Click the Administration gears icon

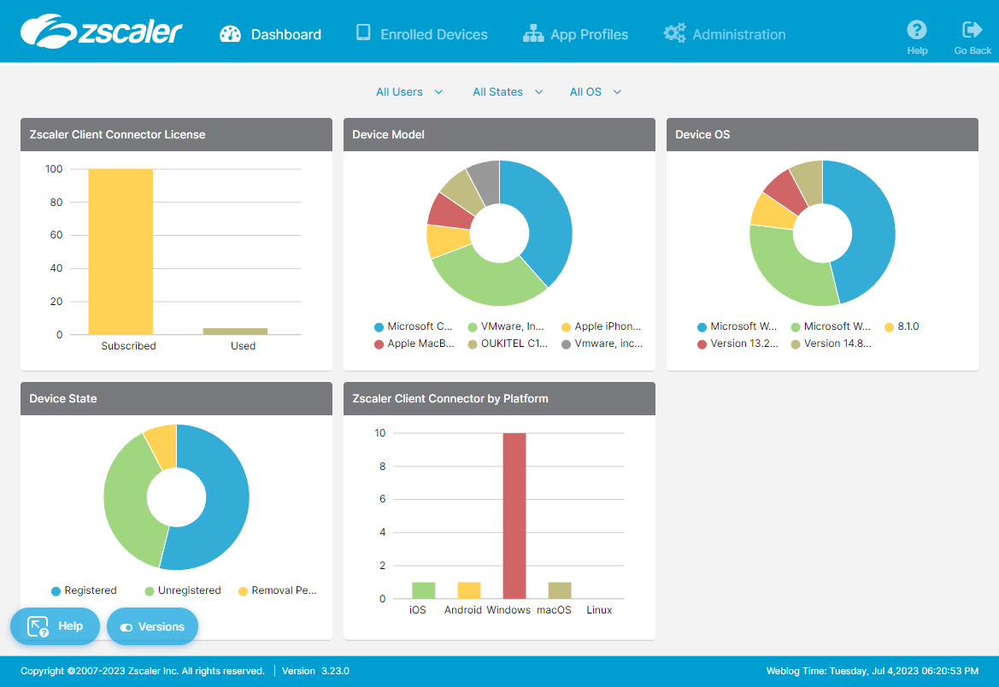pyautogui.click(x=674, y=34)
